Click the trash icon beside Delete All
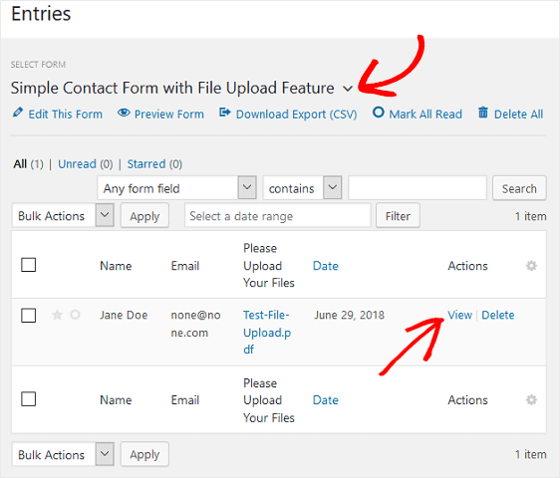The width and height of the screenshot is (560, 478). (483, 113)
